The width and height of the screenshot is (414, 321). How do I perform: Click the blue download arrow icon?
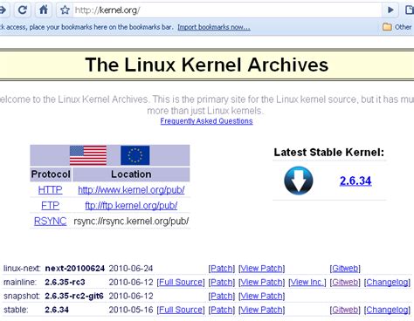299,181
